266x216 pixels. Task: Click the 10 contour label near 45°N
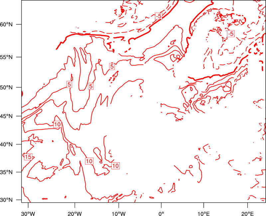tap(57, 124)
